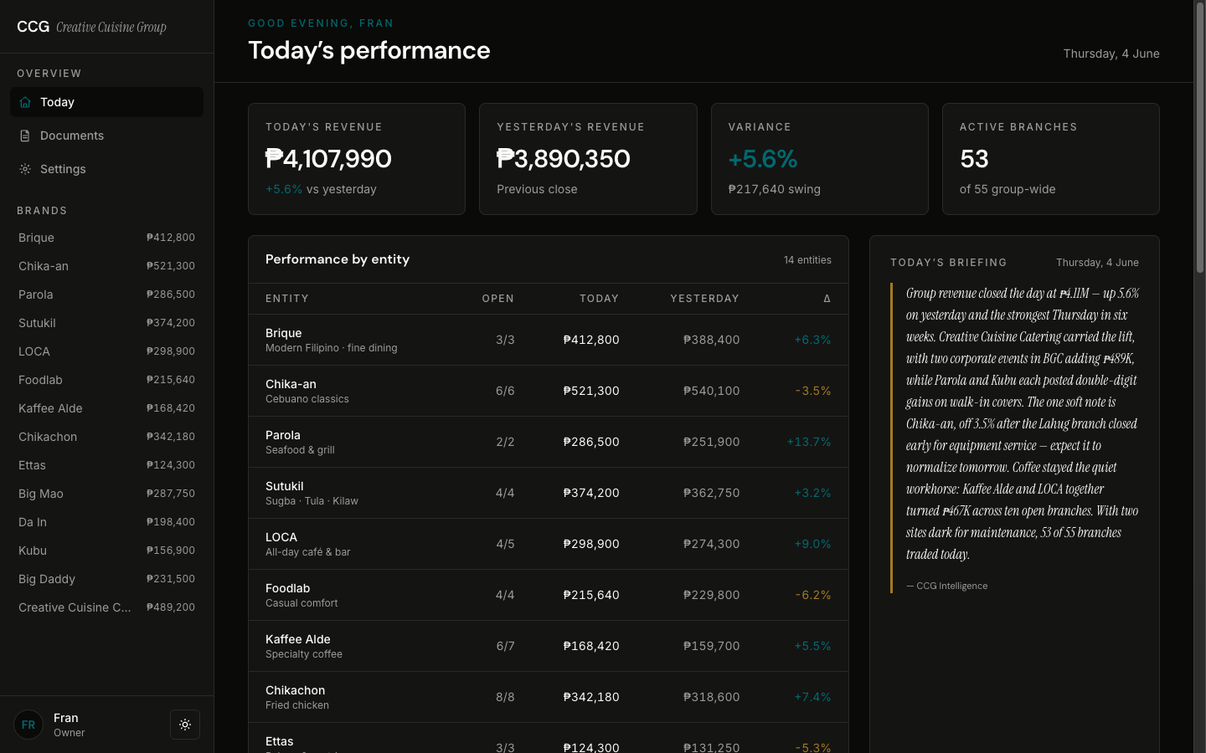1206x753 pixels.
Task: Click Parola row in performance table
Action: pyautogui.click(x=549, y=442)
